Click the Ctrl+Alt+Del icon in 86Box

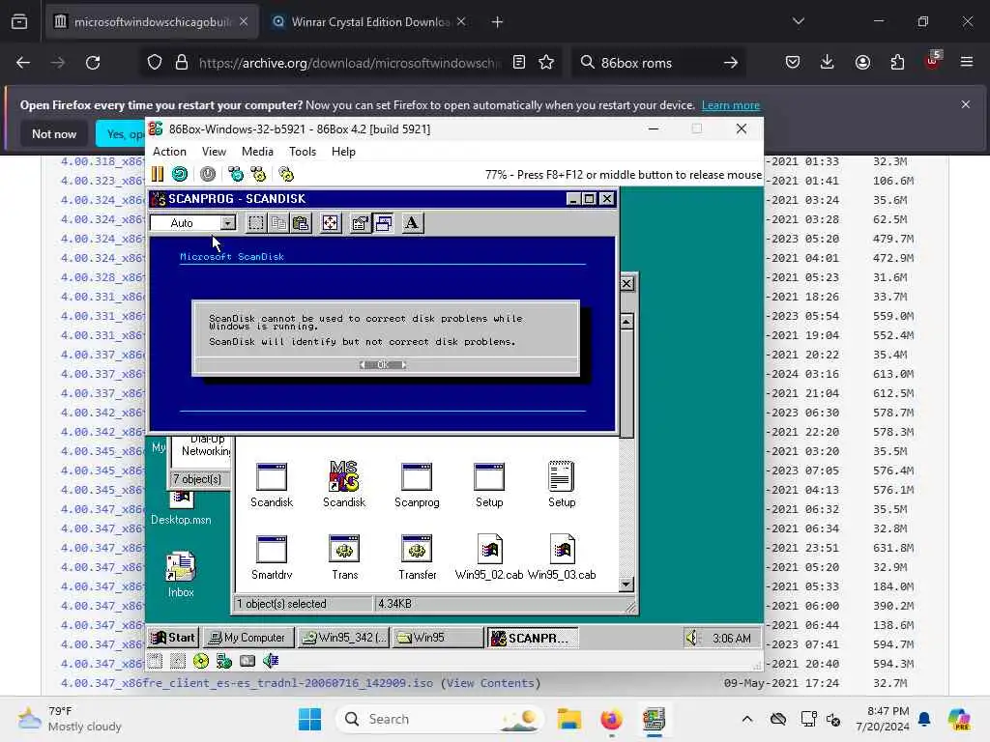tap(236, 174)
